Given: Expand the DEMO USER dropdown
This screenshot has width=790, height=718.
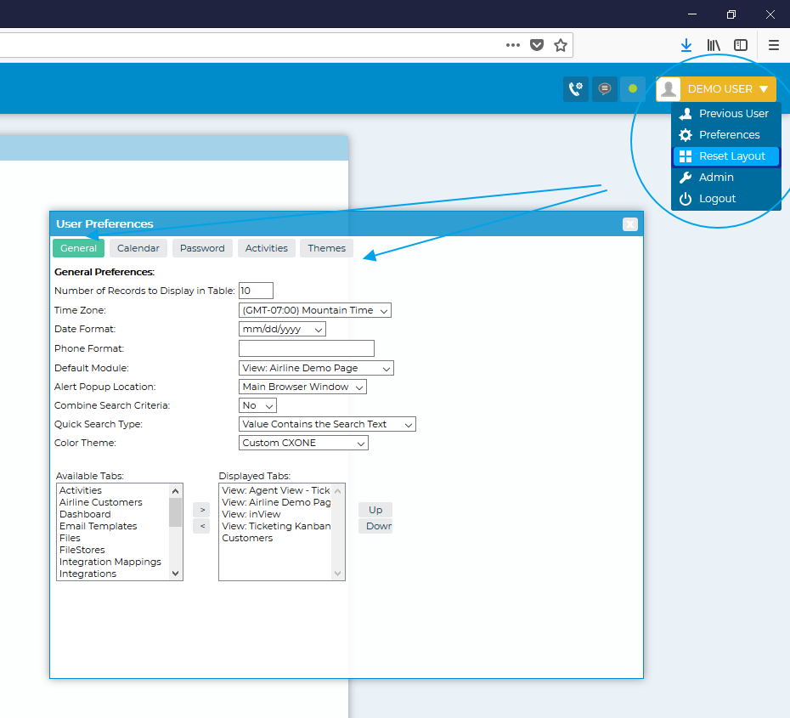Looking at the screenshot, I should point(716,89).
